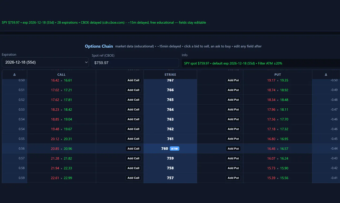Add Call for the 766 strike
Viewport: 340px width, 203px height.
click(x=133, y=90)
